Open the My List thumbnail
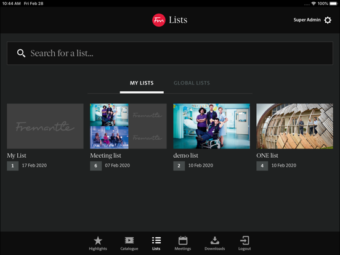340x255 pixels. click(x=45, y=126)
